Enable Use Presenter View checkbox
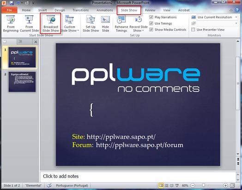The height and width of the screenshot is (190, 242). (193, 29)
